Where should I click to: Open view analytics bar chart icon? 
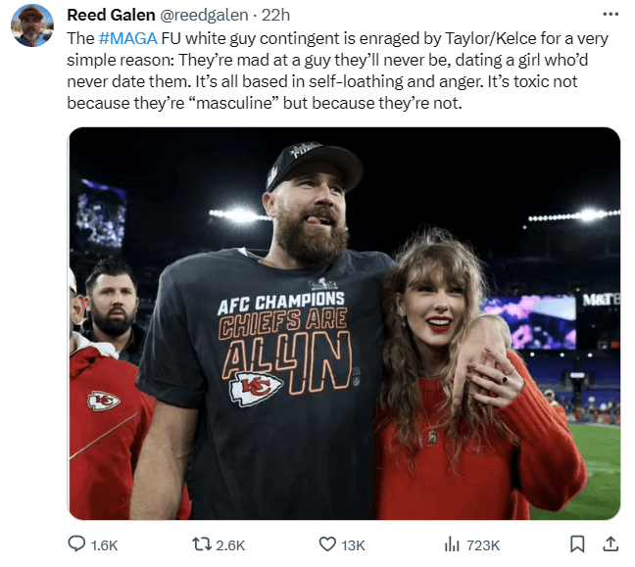pyautogui.click(x=454, y=544)
